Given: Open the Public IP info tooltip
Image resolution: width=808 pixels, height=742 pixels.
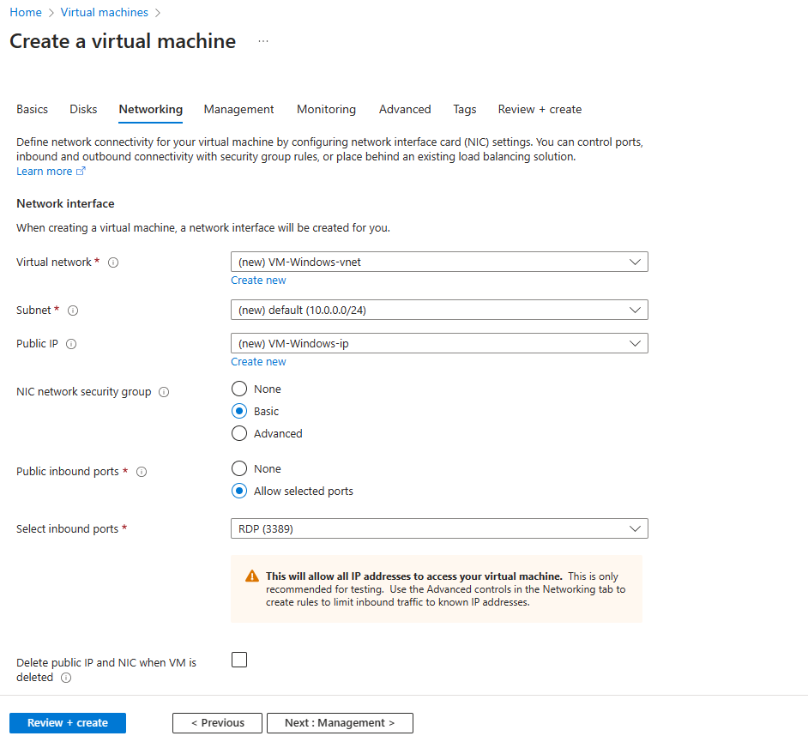Looking at the screenshot, I should 69,343.
